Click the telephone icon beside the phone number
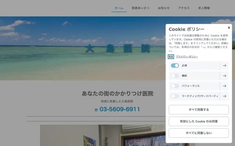Screen dimensions: 235x146 tap(96, 109)
